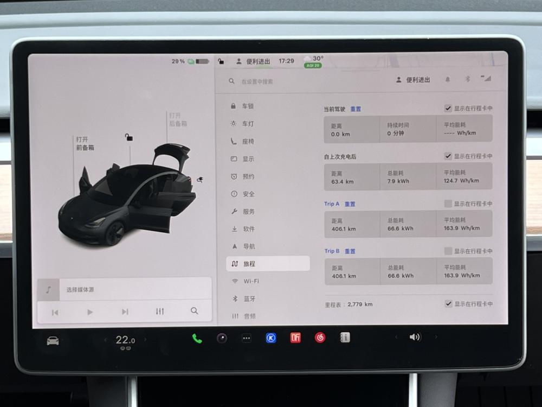Image resolution: width=542 pixels, height=407 pixels.
Task: Skip to previous track
Action: point(55,313)
